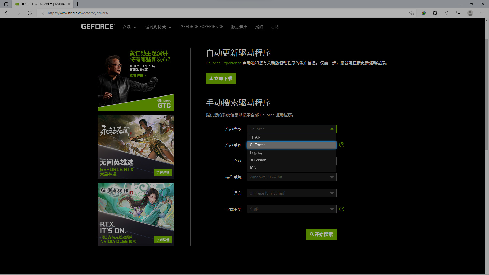Screen dimensions: 489x275
Task: Add page to favorites star icon
Action: tap(411, 13)
